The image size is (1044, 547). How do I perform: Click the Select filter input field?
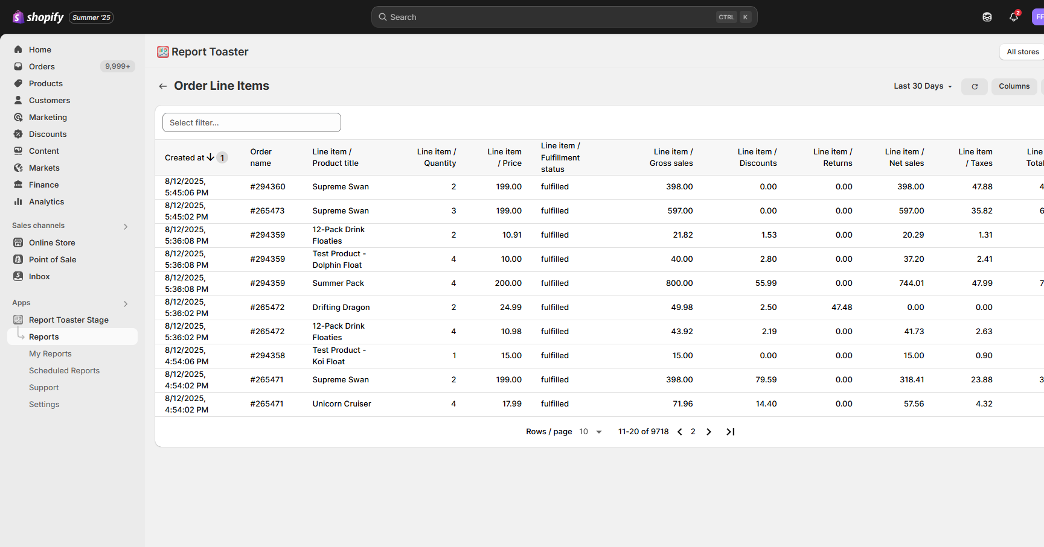click(x=251, y=122)
